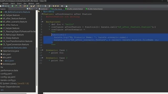Image resolution: width=168 pixels, height=94 pixels.
Task: Open the Help menu
Action: coord(38,3)
